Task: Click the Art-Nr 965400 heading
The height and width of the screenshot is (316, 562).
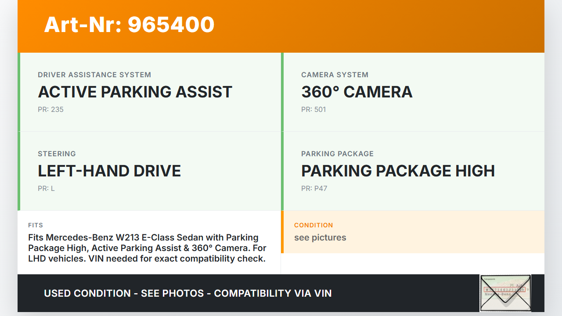Action: click(129, 25)
